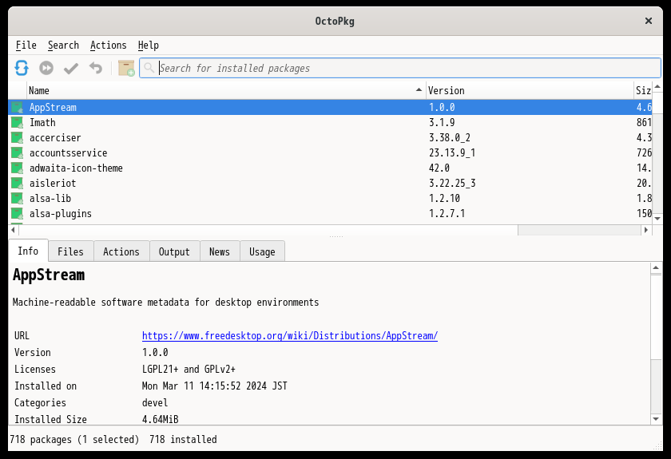
Task: Open the File menu
Action: pos(26,45)
